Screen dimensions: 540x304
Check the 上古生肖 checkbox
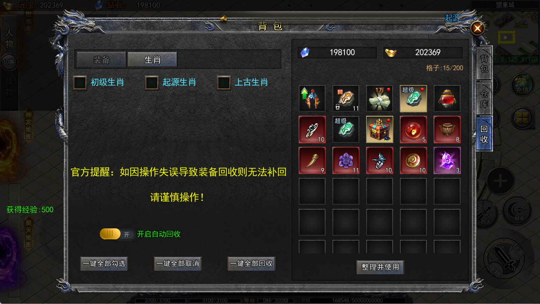click(x=224, y=83)
